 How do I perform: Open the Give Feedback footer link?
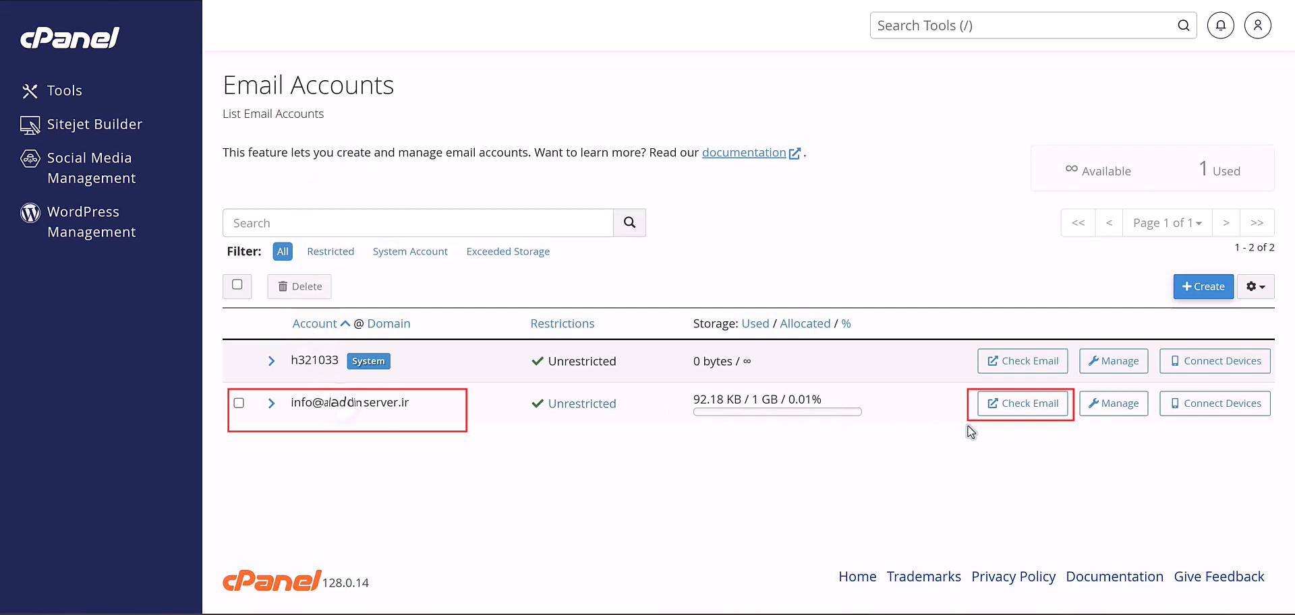1219,577
